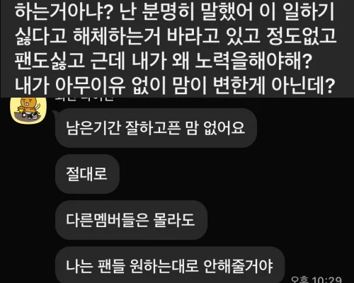The height and width of the screenshot is (283, 354).
Task: Select the '다른멤버들은 몰라도' chat bubble
Action: coord(131,220)
